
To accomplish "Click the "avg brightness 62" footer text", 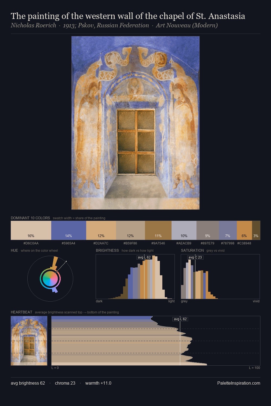I will (28, 383).
